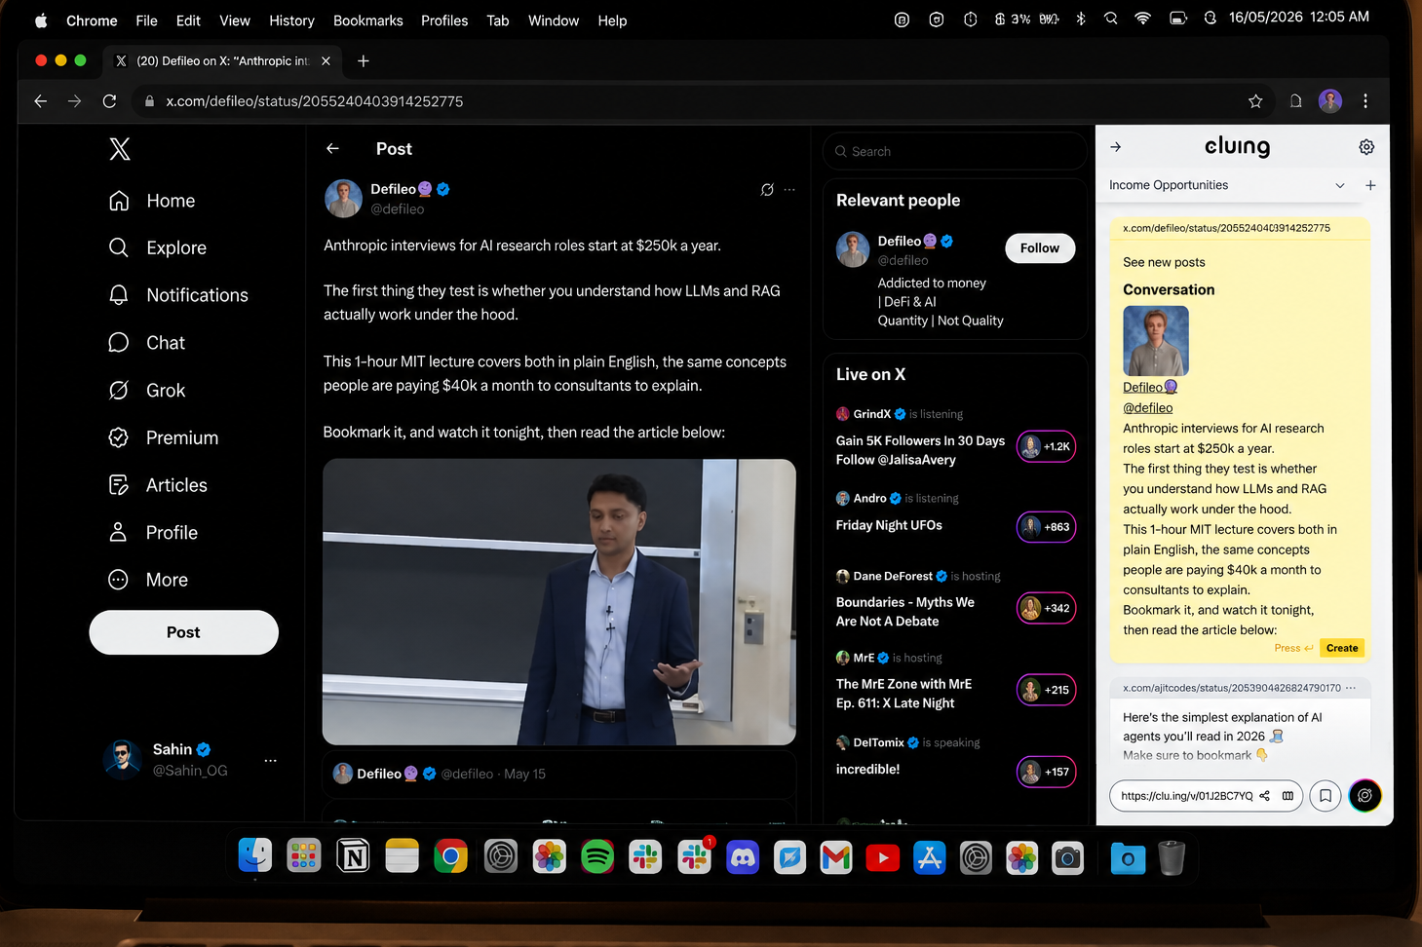1422x947 pixels.
Task: Add a new collection with the plus icon
Action: tap(1370, 185)
